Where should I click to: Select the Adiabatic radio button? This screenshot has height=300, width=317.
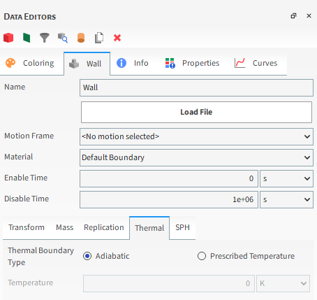tap(87, 256)
